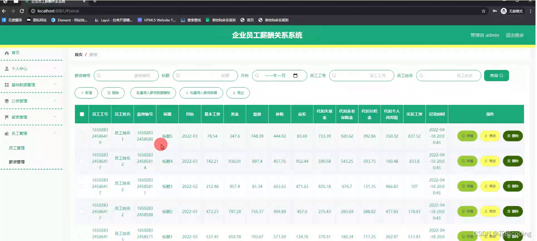This screenshot has width=537, height=241.
Task: Bookmark this page with star icon
Action: (x=484, y=11)
